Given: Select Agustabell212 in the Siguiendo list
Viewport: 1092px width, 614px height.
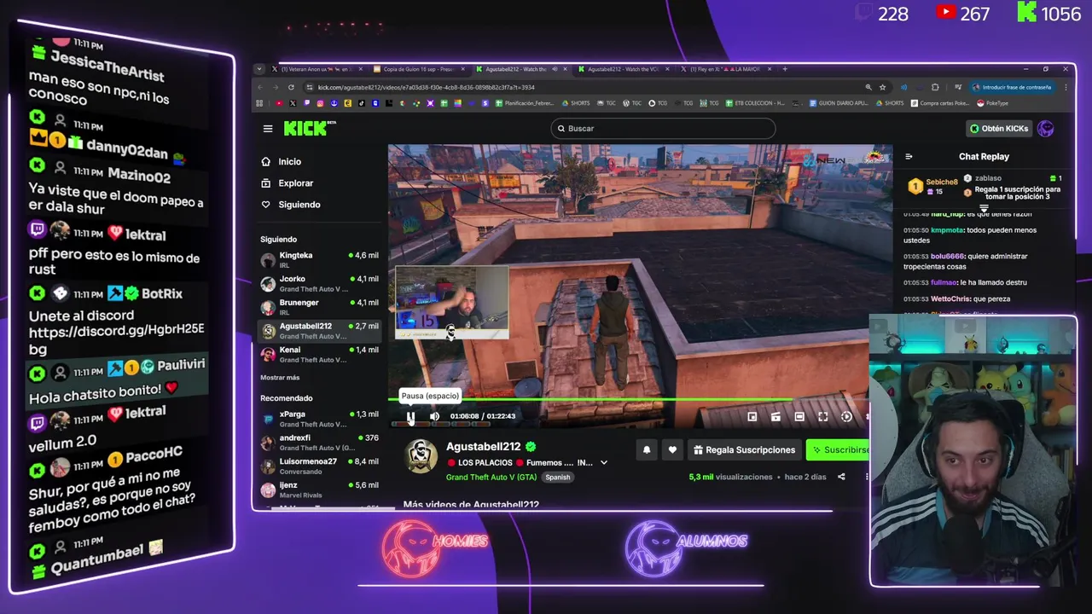Looking at the screenshot, I should coord(320,331).
